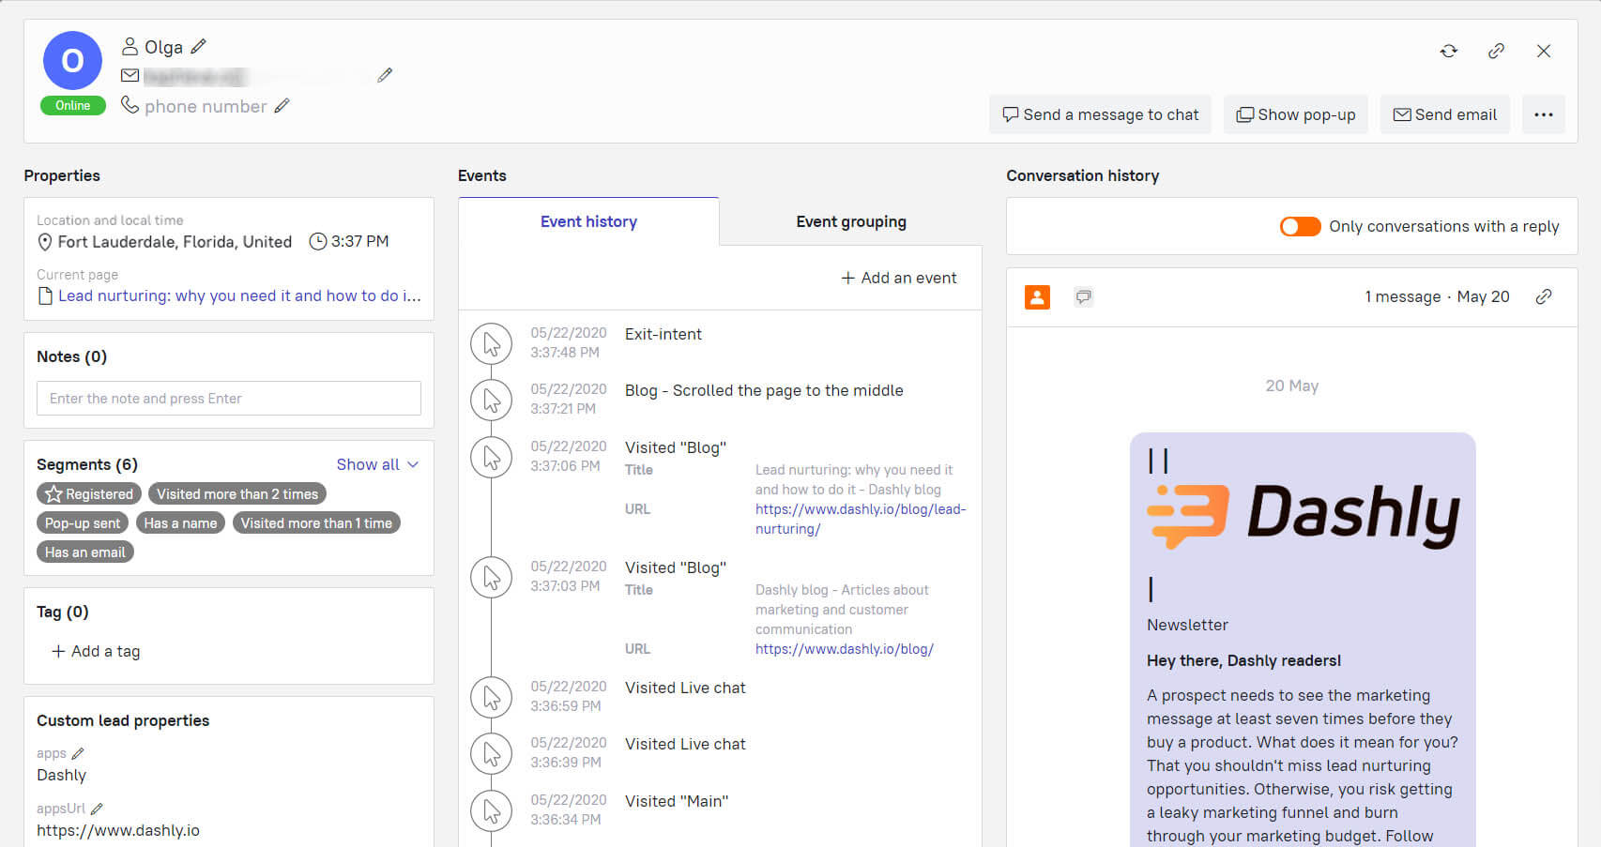Click the 3:36:39 PM Visited Live chat icon
This screenshot has height=847, width=1601.
[x=491, y=753]
